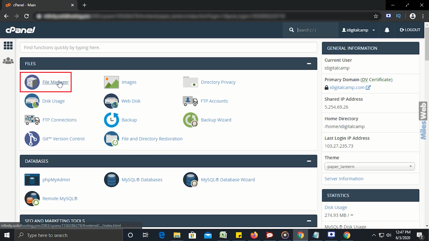
Task: Click the Disk Usage icon in Files section
Action: [x=32, y=101]
